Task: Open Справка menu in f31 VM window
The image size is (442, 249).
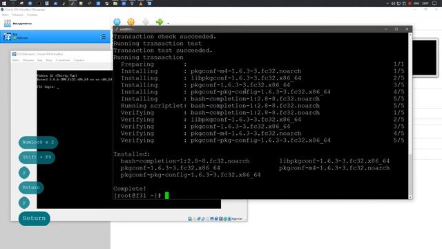Action: pyautogui.click(x=79, y=60)
